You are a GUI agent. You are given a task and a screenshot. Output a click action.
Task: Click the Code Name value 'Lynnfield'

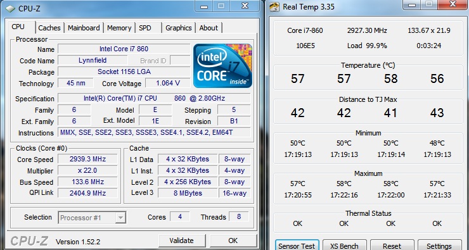coord(93,60)
